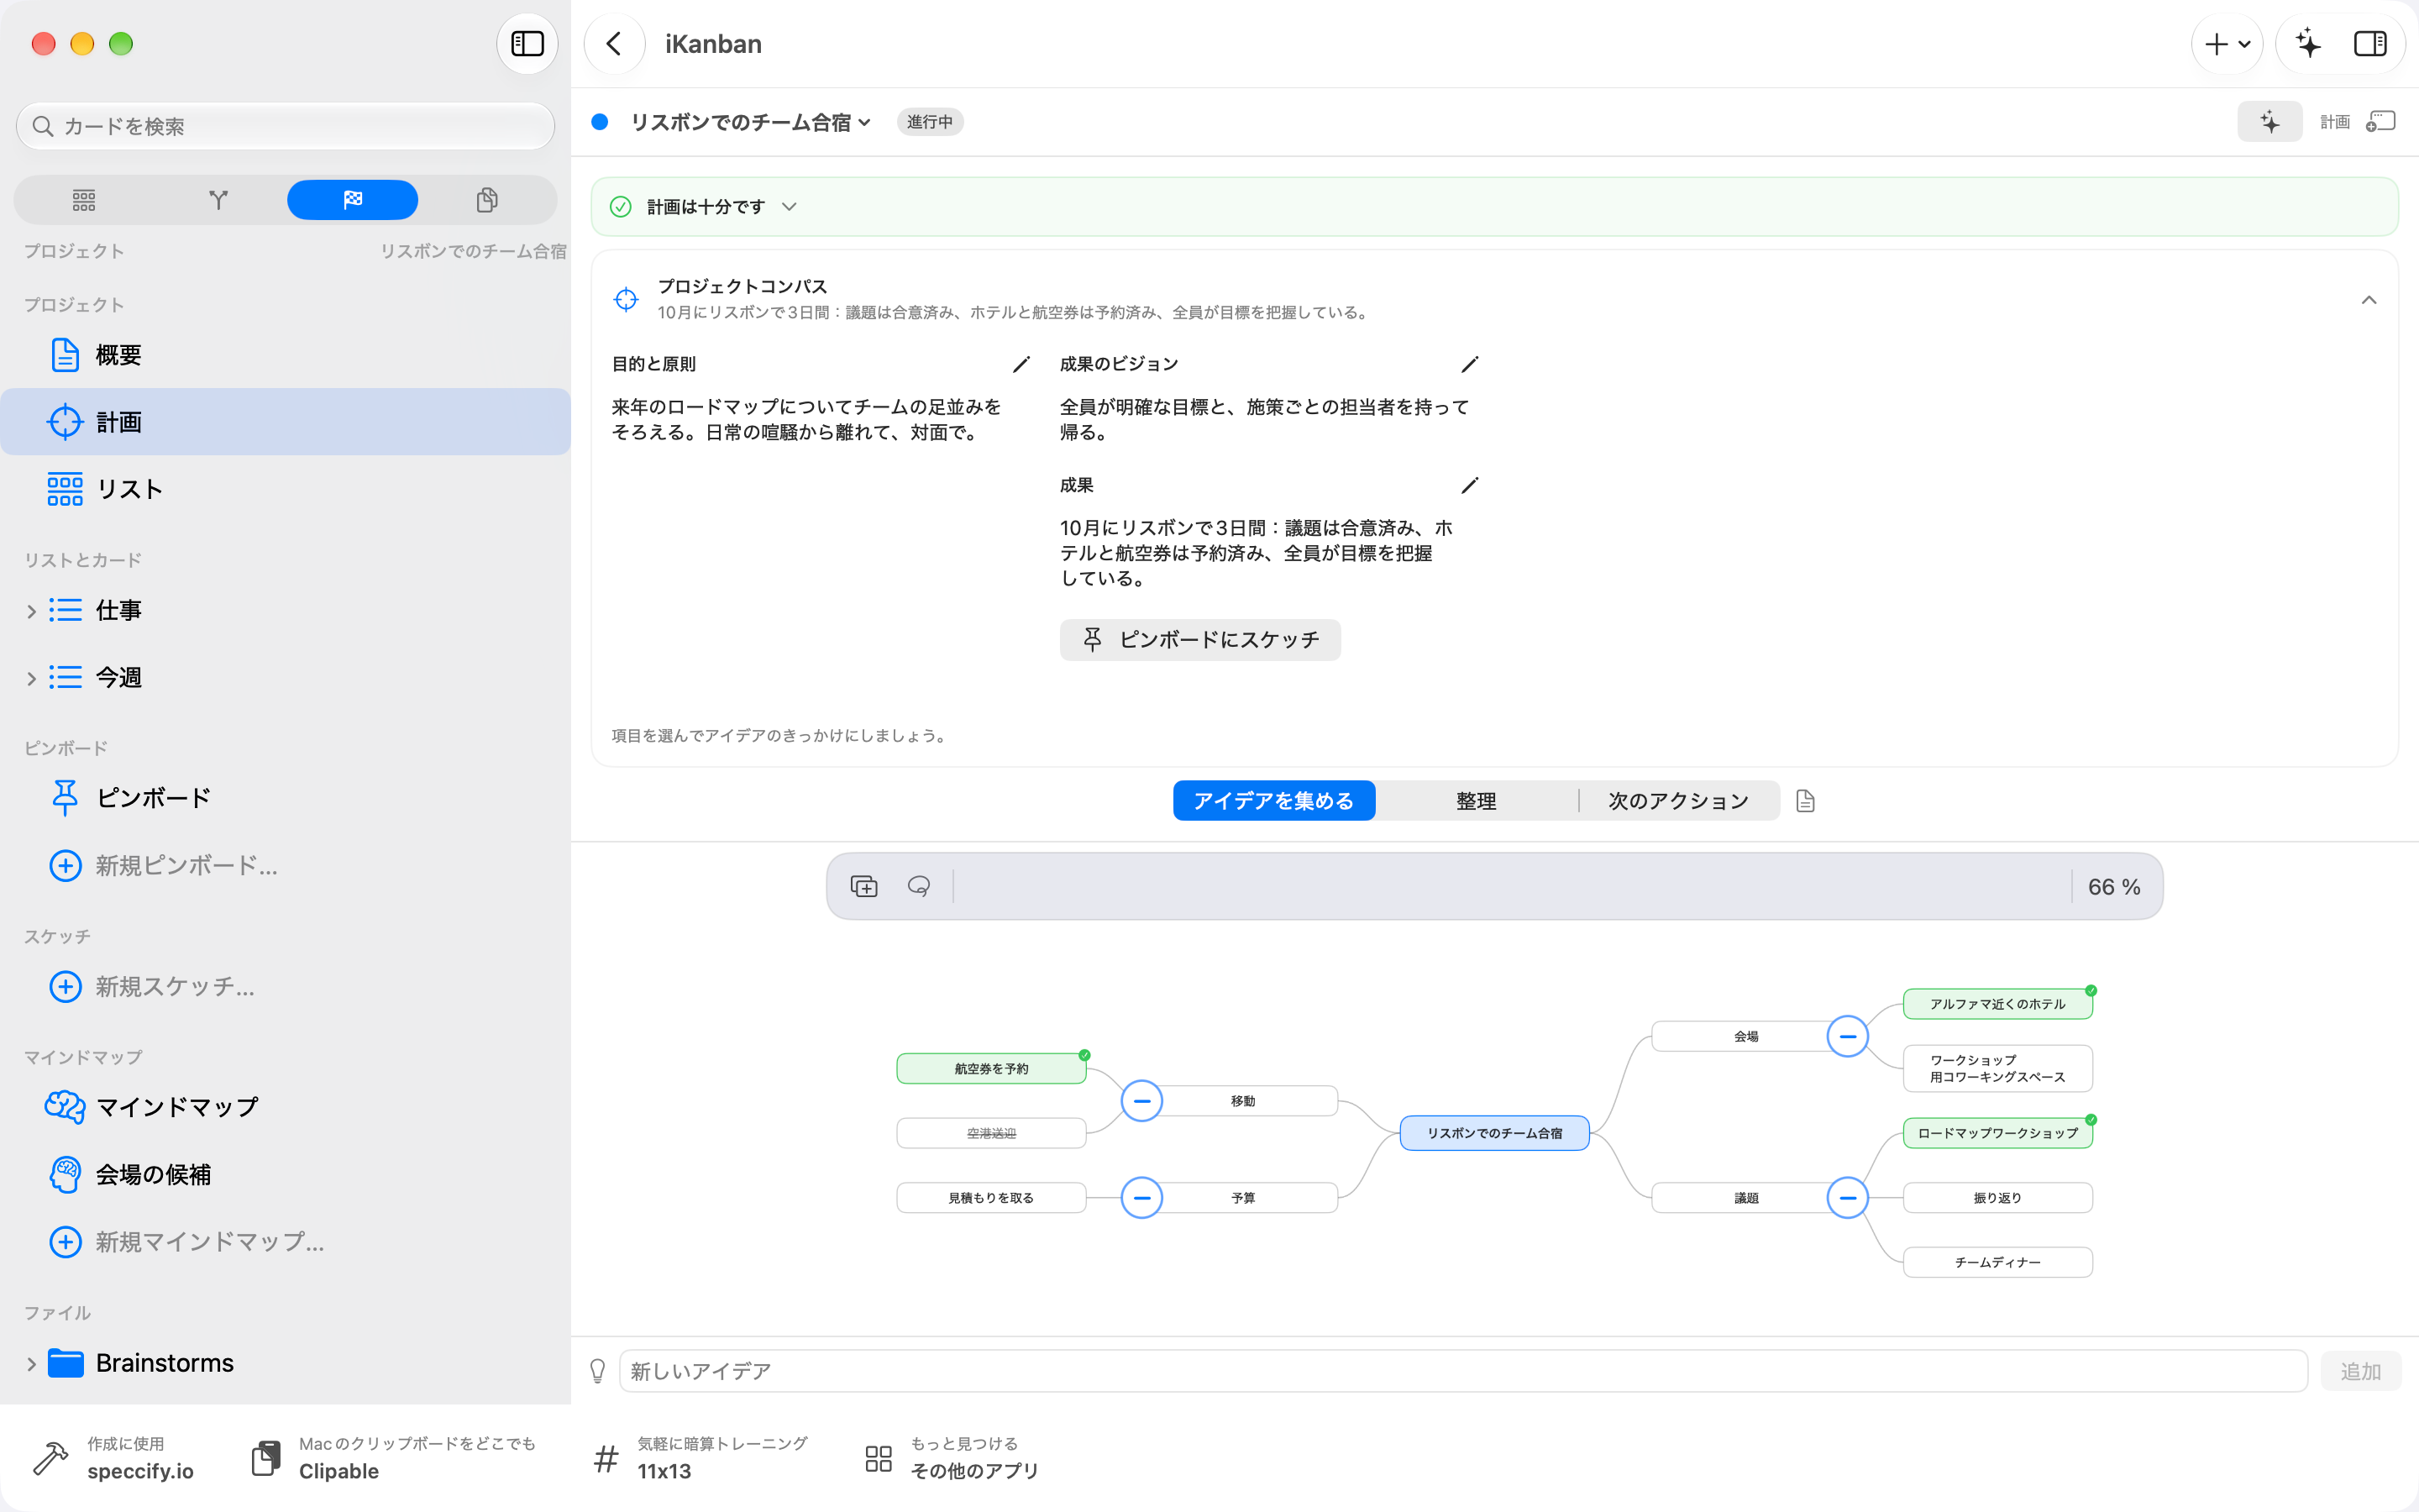
Task: Click the add-card icon next to 計画 label
Action: click(x=2381, y=122)
